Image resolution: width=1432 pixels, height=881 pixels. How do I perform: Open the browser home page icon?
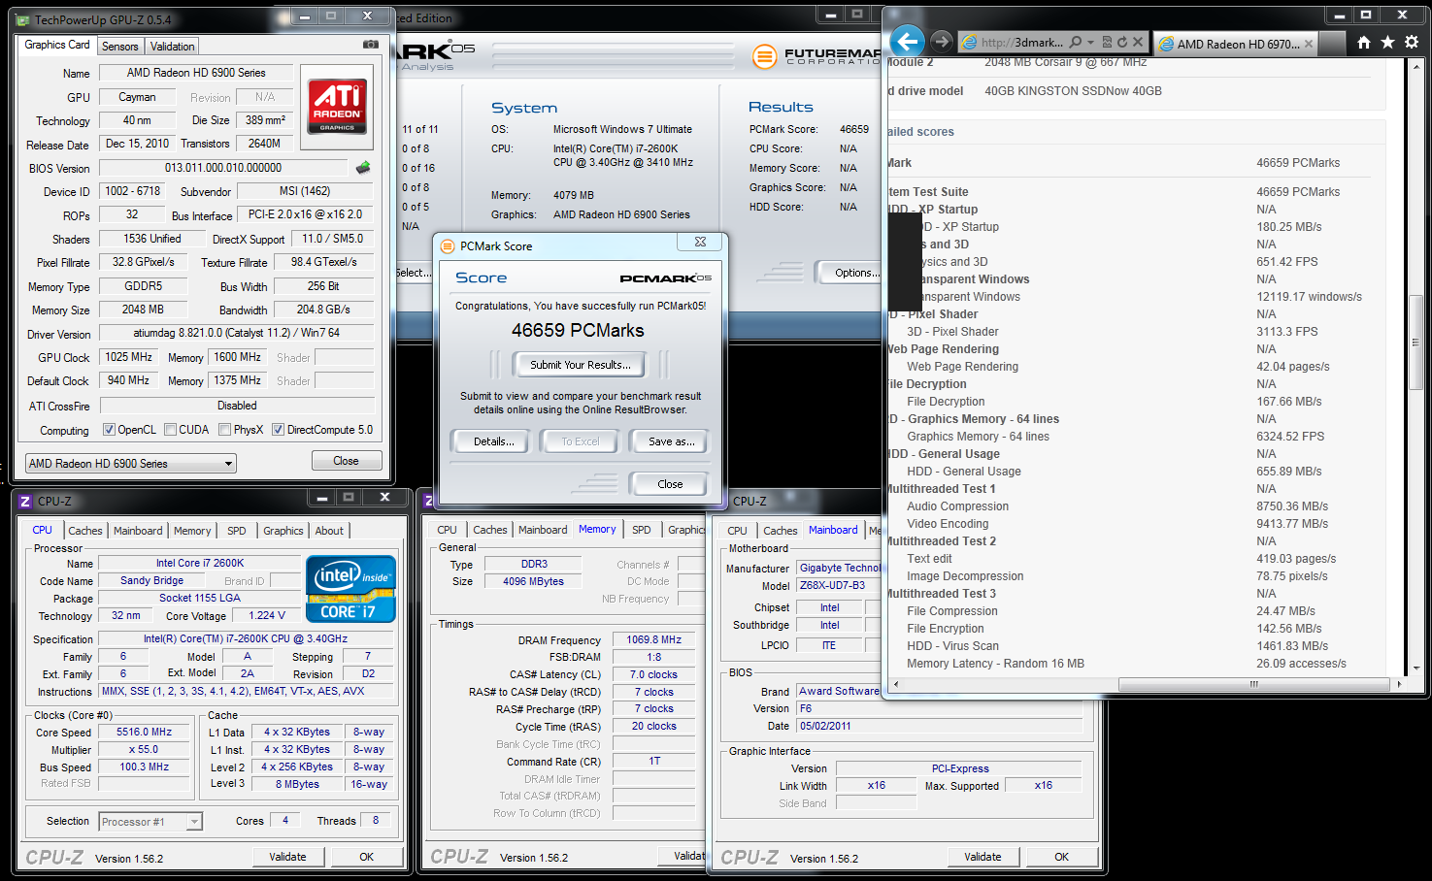(x=1364, y=43)
